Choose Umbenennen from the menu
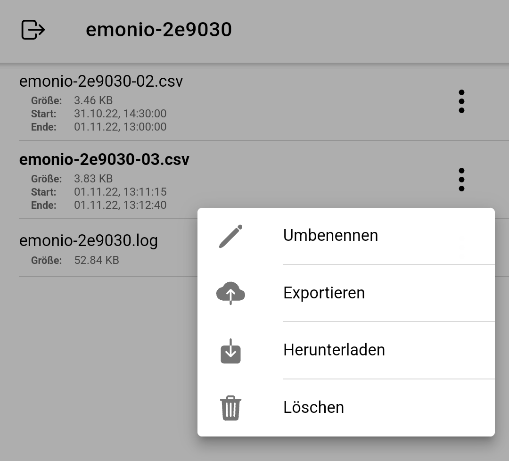509x461 pixels. 346,236
